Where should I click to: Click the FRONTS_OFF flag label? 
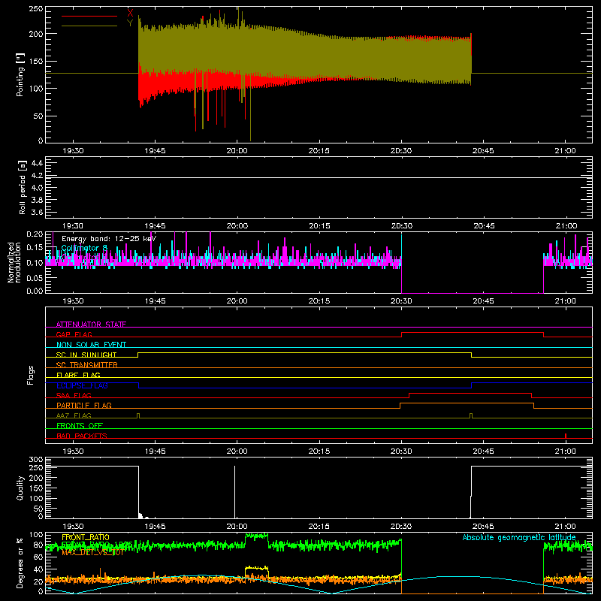(80, 425)
